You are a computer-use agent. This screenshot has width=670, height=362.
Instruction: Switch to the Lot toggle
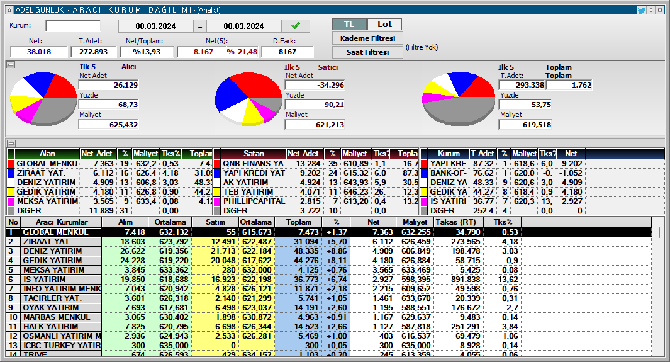click(384, 25)
